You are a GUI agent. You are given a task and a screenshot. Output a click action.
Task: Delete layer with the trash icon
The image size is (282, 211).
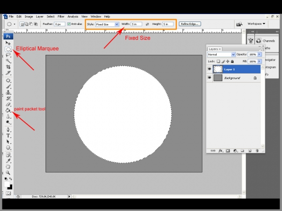(257, 151)
